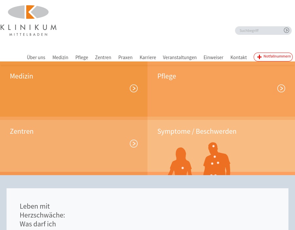Read the Leben mit Herzschwäche article
Screen dimensions: 295x230
[x=42, y=215]
